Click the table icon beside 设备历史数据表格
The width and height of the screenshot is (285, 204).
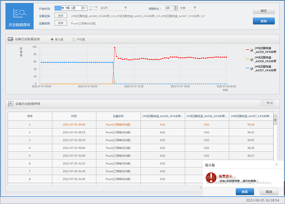point(10,103)
